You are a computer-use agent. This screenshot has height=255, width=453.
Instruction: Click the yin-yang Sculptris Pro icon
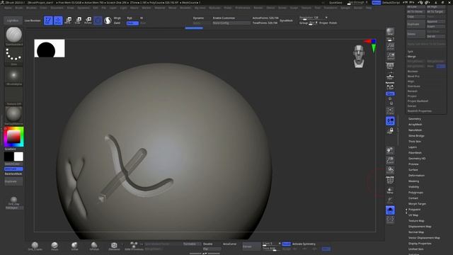pyautogui.click(x=108, y=21)
